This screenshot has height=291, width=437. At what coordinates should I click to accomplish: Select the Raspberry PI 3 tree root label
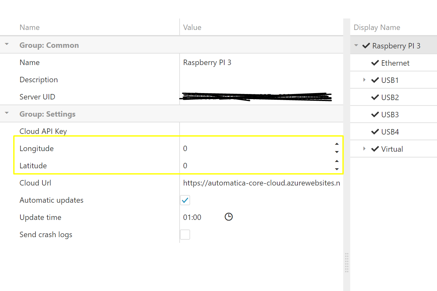(396, 46)
